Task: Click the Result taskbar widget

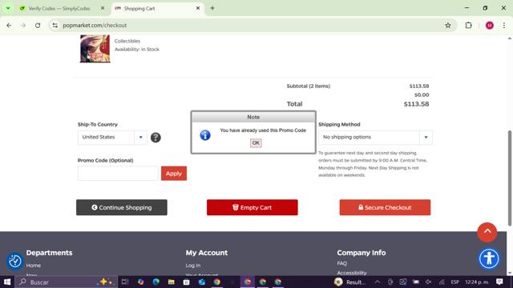Action: point(350,282)
